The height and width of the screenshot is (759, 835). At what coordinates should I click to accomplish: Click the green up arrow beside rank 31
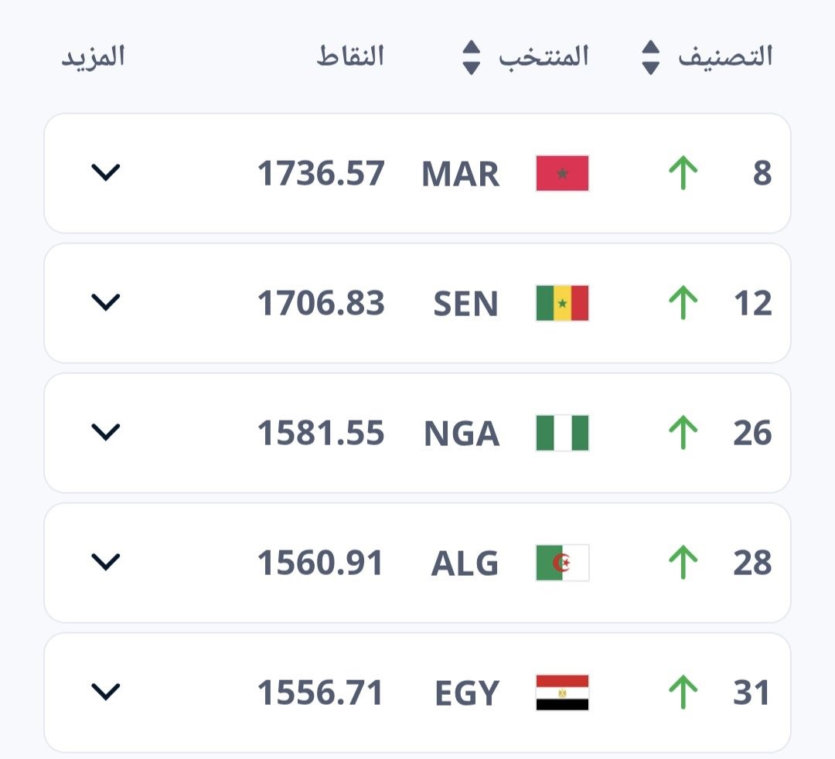tap(683, 693)
